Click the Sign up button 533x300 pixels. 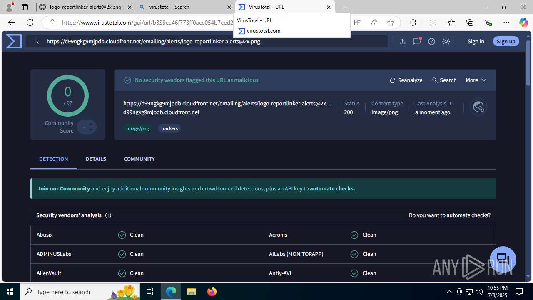506,41
